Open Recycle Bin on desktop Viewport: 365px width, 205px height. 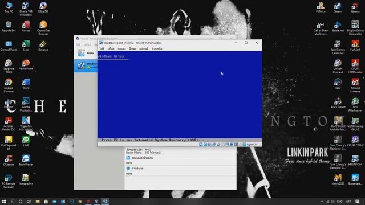pyautogui.click(x=9, y=27)
